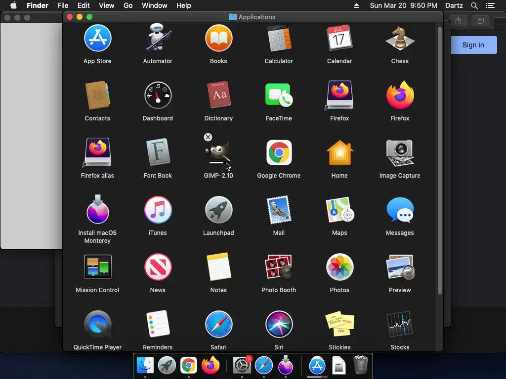Image resolution: width=506 pixels, height=379 pixels.
Task: Open the disk image document in the Dock
Action: pyautogui.click(x=339, y=366)
